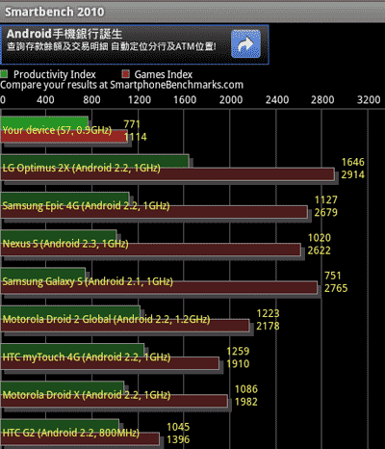Select the HTC myTouch 4G label
Screen dimensions: 385x449
87,357
